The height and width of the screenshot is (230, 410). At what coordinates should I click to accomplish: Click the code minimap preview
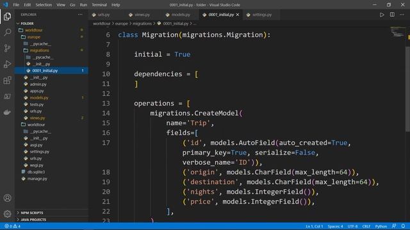[x=398, y=32]
